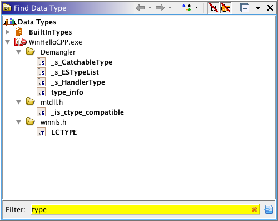The width and height of the screenshot is (278, 221).
Task: Select the Demangler category label
Action: pyautogui.click(x=58, y=52)
